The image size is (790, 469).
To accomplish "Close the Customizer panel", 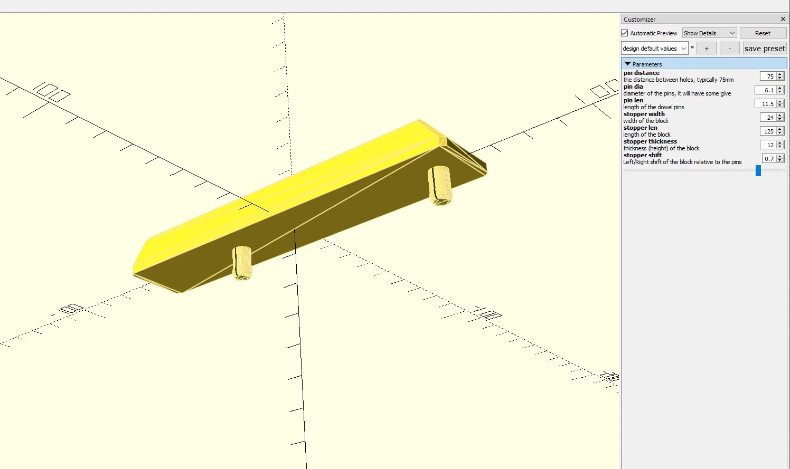I will coord(783,19).
